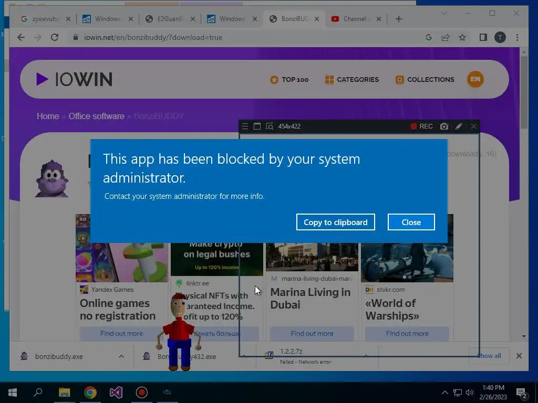Take screenshot with camera icon
The image size is (538, 403).
click(444, 126)
